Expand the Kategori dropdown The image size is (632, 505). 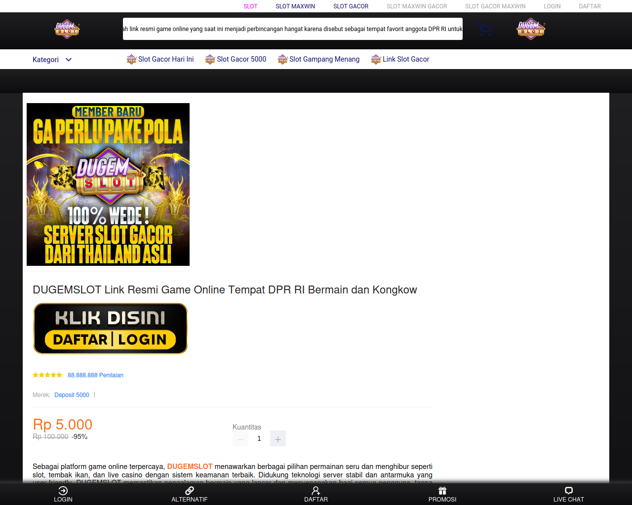[52, 60]
